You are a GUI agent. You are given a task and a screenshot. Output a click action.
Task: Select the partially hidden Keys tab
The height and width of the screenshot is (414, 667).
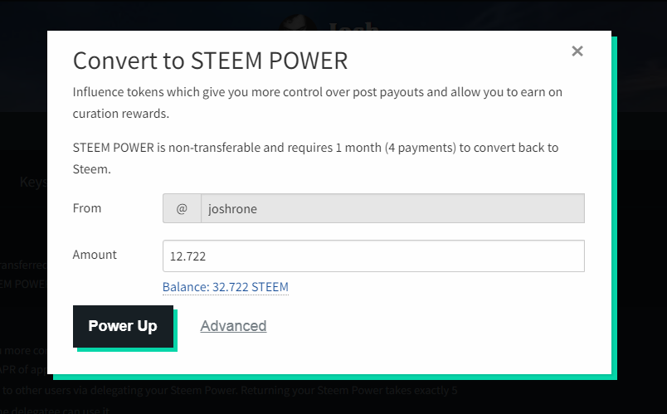(x=33, y=182)
